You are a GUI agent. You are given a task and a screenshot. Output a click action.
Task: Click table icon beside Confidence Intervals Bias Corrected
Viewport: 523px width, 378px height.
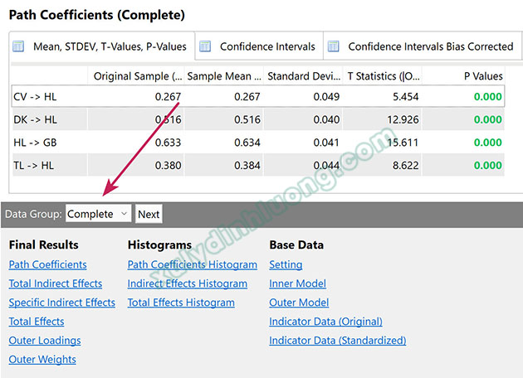pos(333,46)
